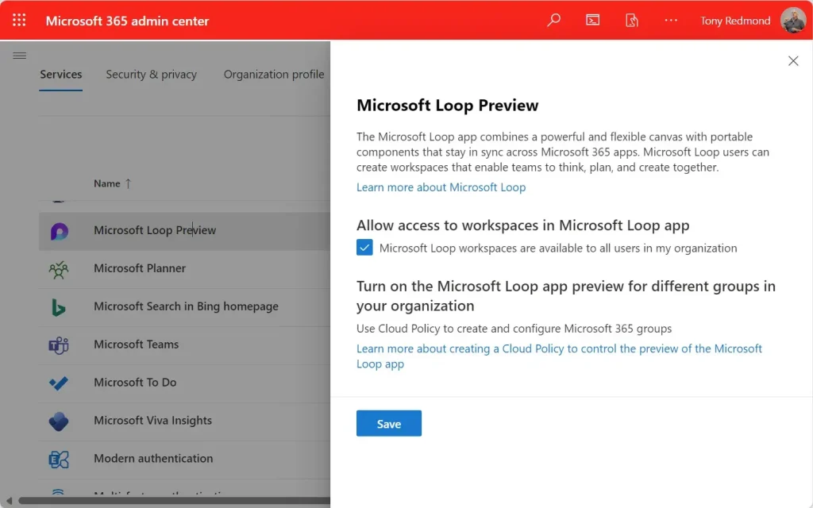Open Learn more about Microsoft Loop link

coord(441,187)
